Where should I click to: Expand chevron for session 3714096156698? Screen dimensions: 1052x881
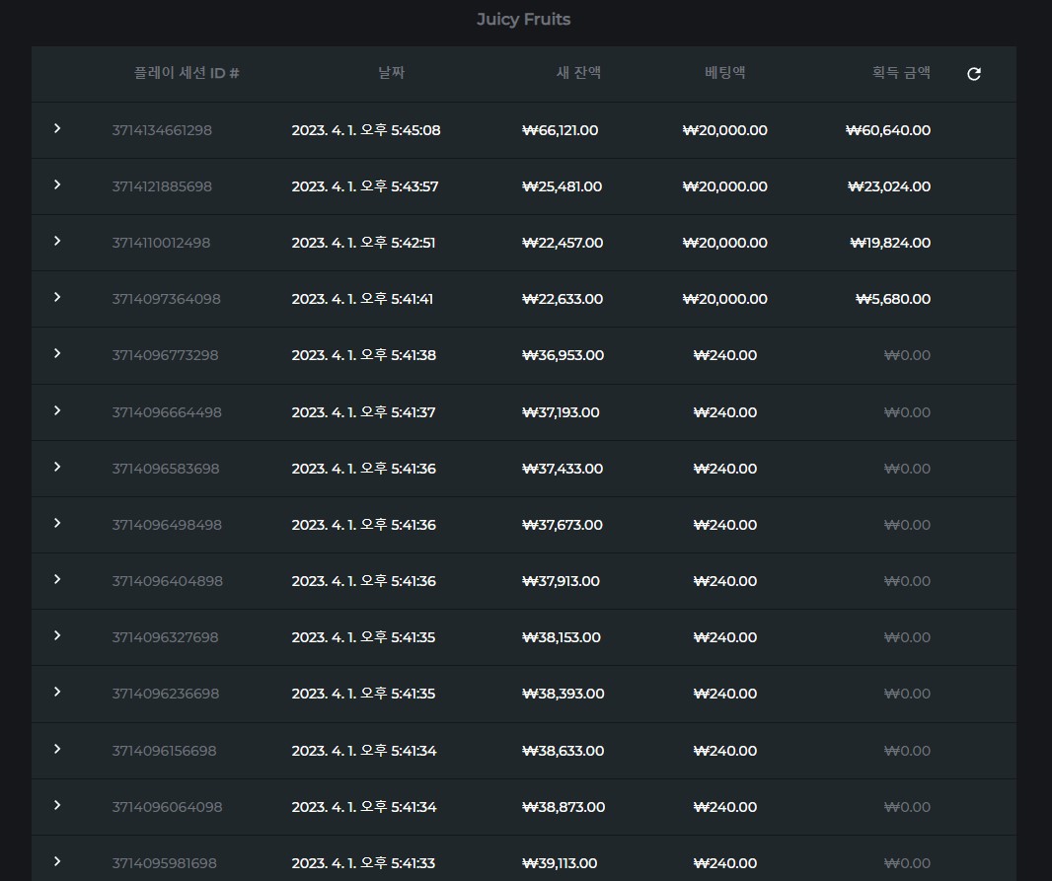tap(57, 749)
